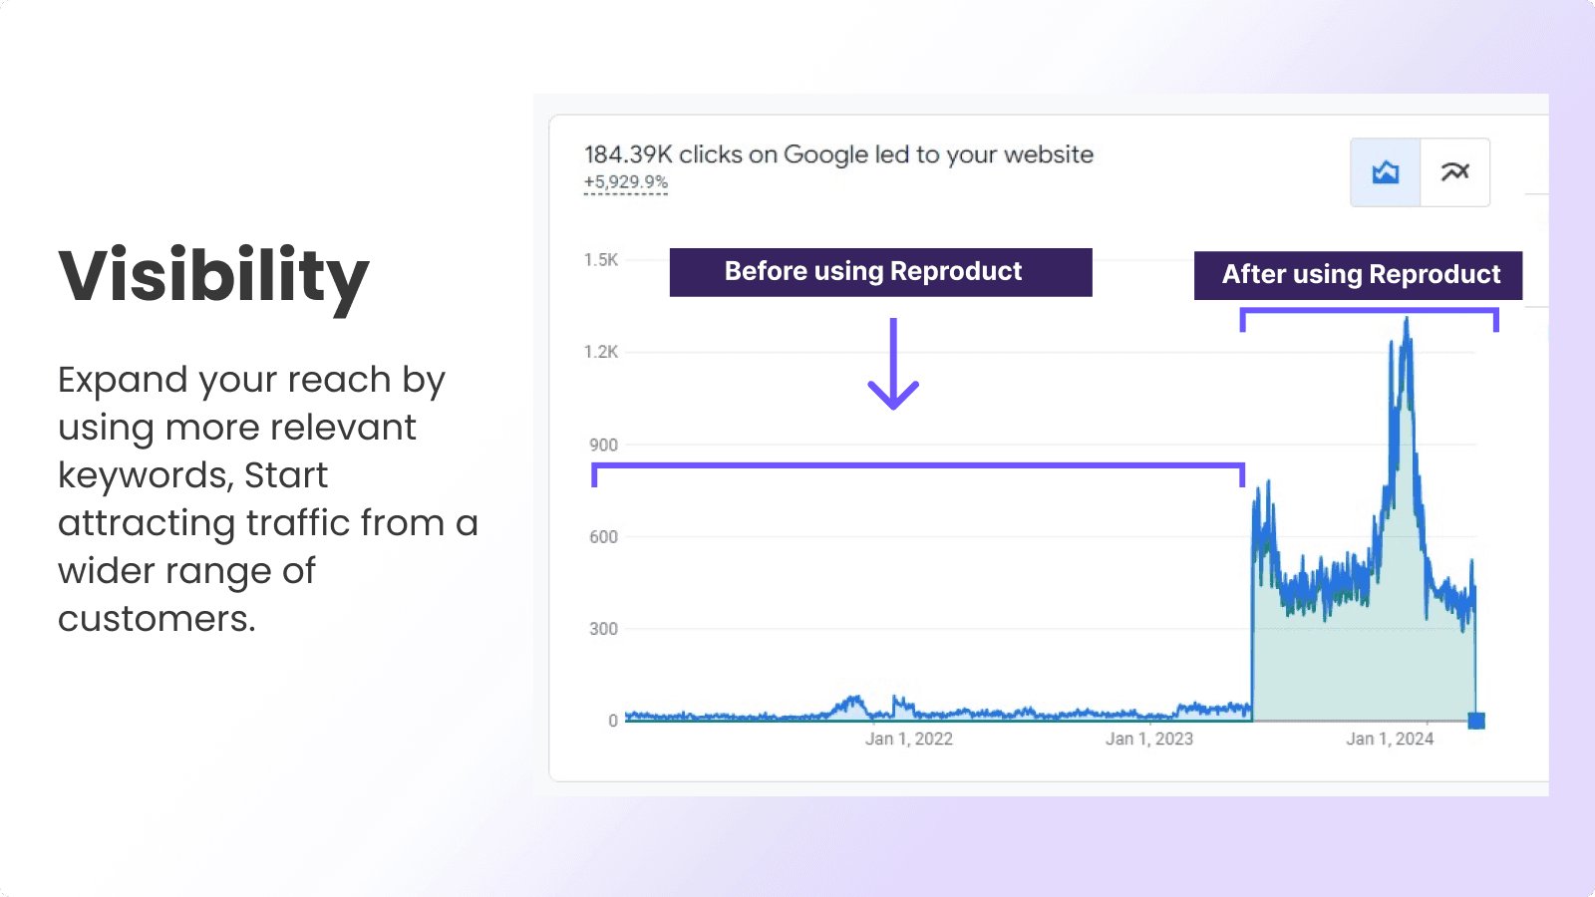
Task: Select the filled area chart view icon
Action: tap(1385, 172)
